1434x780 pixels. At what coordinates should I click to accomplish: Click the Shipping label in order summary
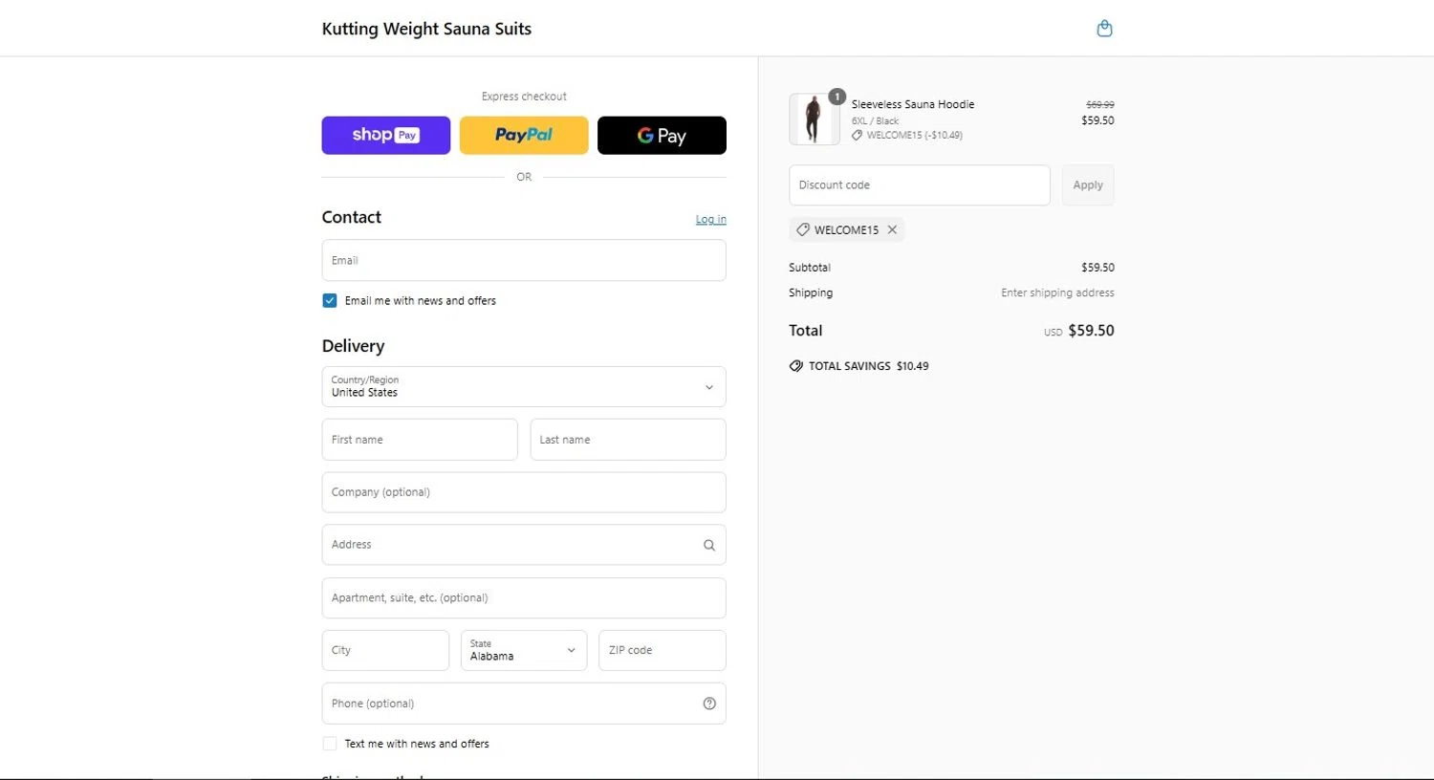point(811,292)
